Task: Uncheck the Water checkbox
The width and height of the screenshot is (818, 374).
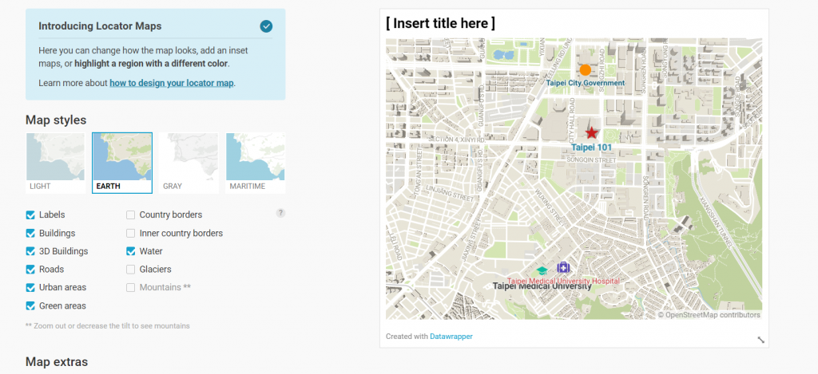Action: [x=131, y=251]
